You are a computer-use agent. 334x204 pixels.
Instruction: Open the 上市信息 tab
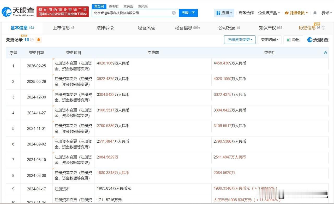tap(64, 28)
